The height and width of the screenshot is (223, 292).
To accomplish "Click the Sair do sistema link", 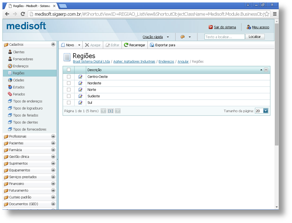I will point(225,27).
